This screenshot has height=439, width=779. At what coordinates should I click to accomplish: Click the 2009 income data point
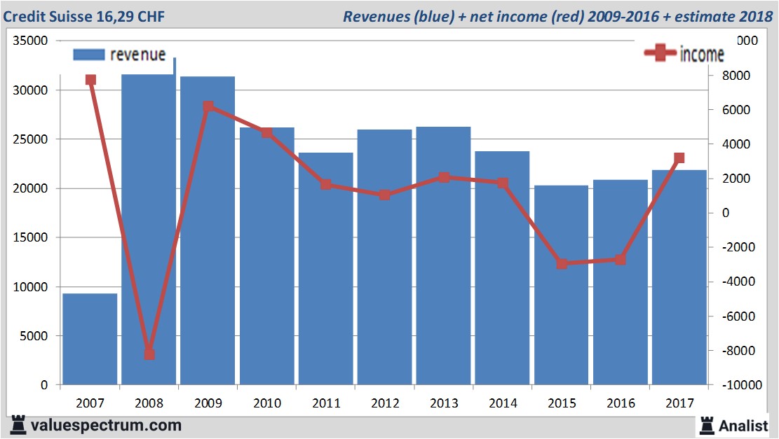click(x=208, y=106)
